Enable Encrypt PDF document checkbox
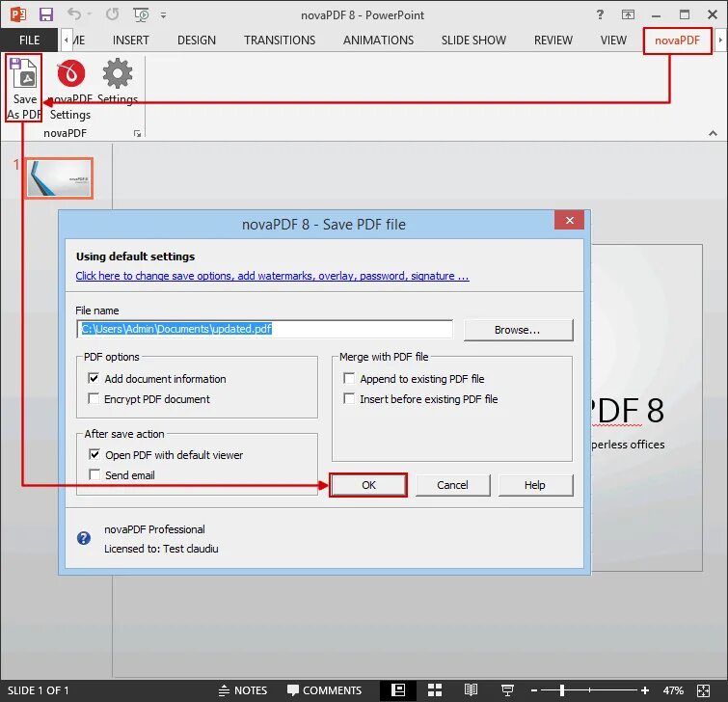 point(94,399)
